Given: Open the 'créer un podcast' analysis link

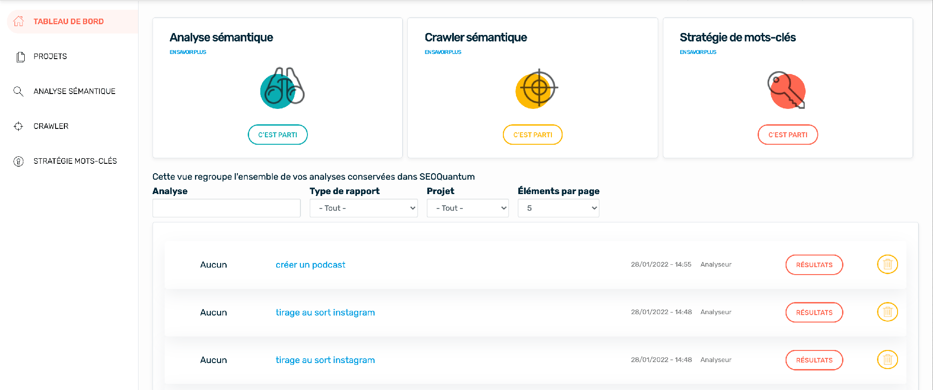Looking at the screenshot, I should 310,265.
